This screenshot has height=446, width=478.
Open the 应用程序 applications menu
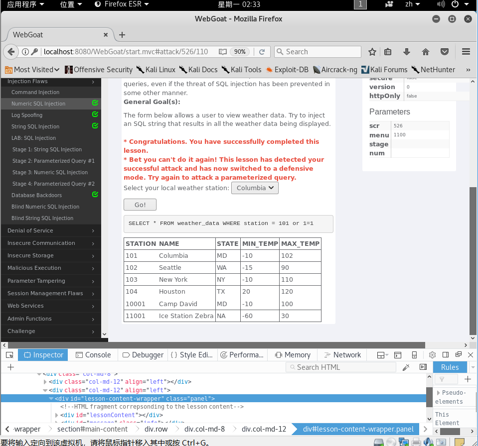point(25,4)
